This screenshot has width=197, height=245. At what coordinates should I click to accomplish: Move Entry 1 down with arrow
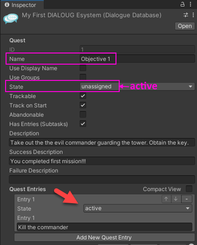click(176, 199)
